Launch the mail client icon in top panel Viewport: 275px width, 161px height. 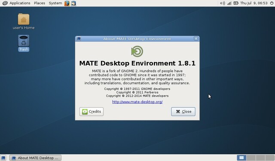[73, 3]
